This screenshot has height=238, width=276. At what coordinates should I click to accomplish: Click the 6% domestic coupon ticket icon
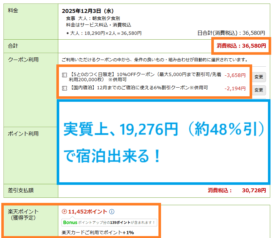pyautogui.click(x=64, y=88)
